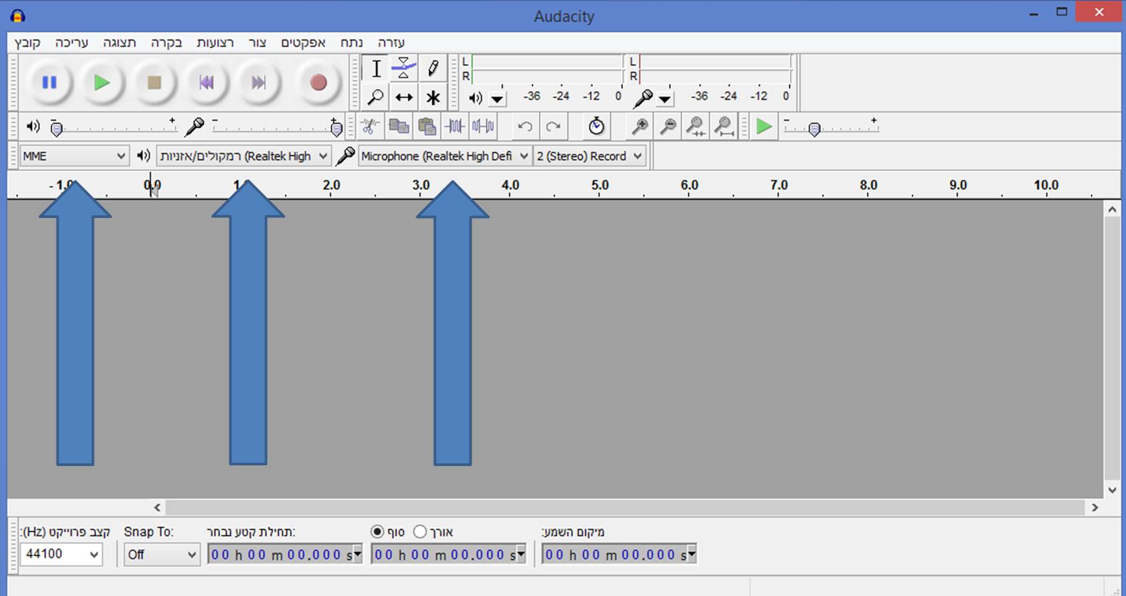
Task: Click the recording meter microphone icon
Action: pyautogui.click(x=642, y=99)
